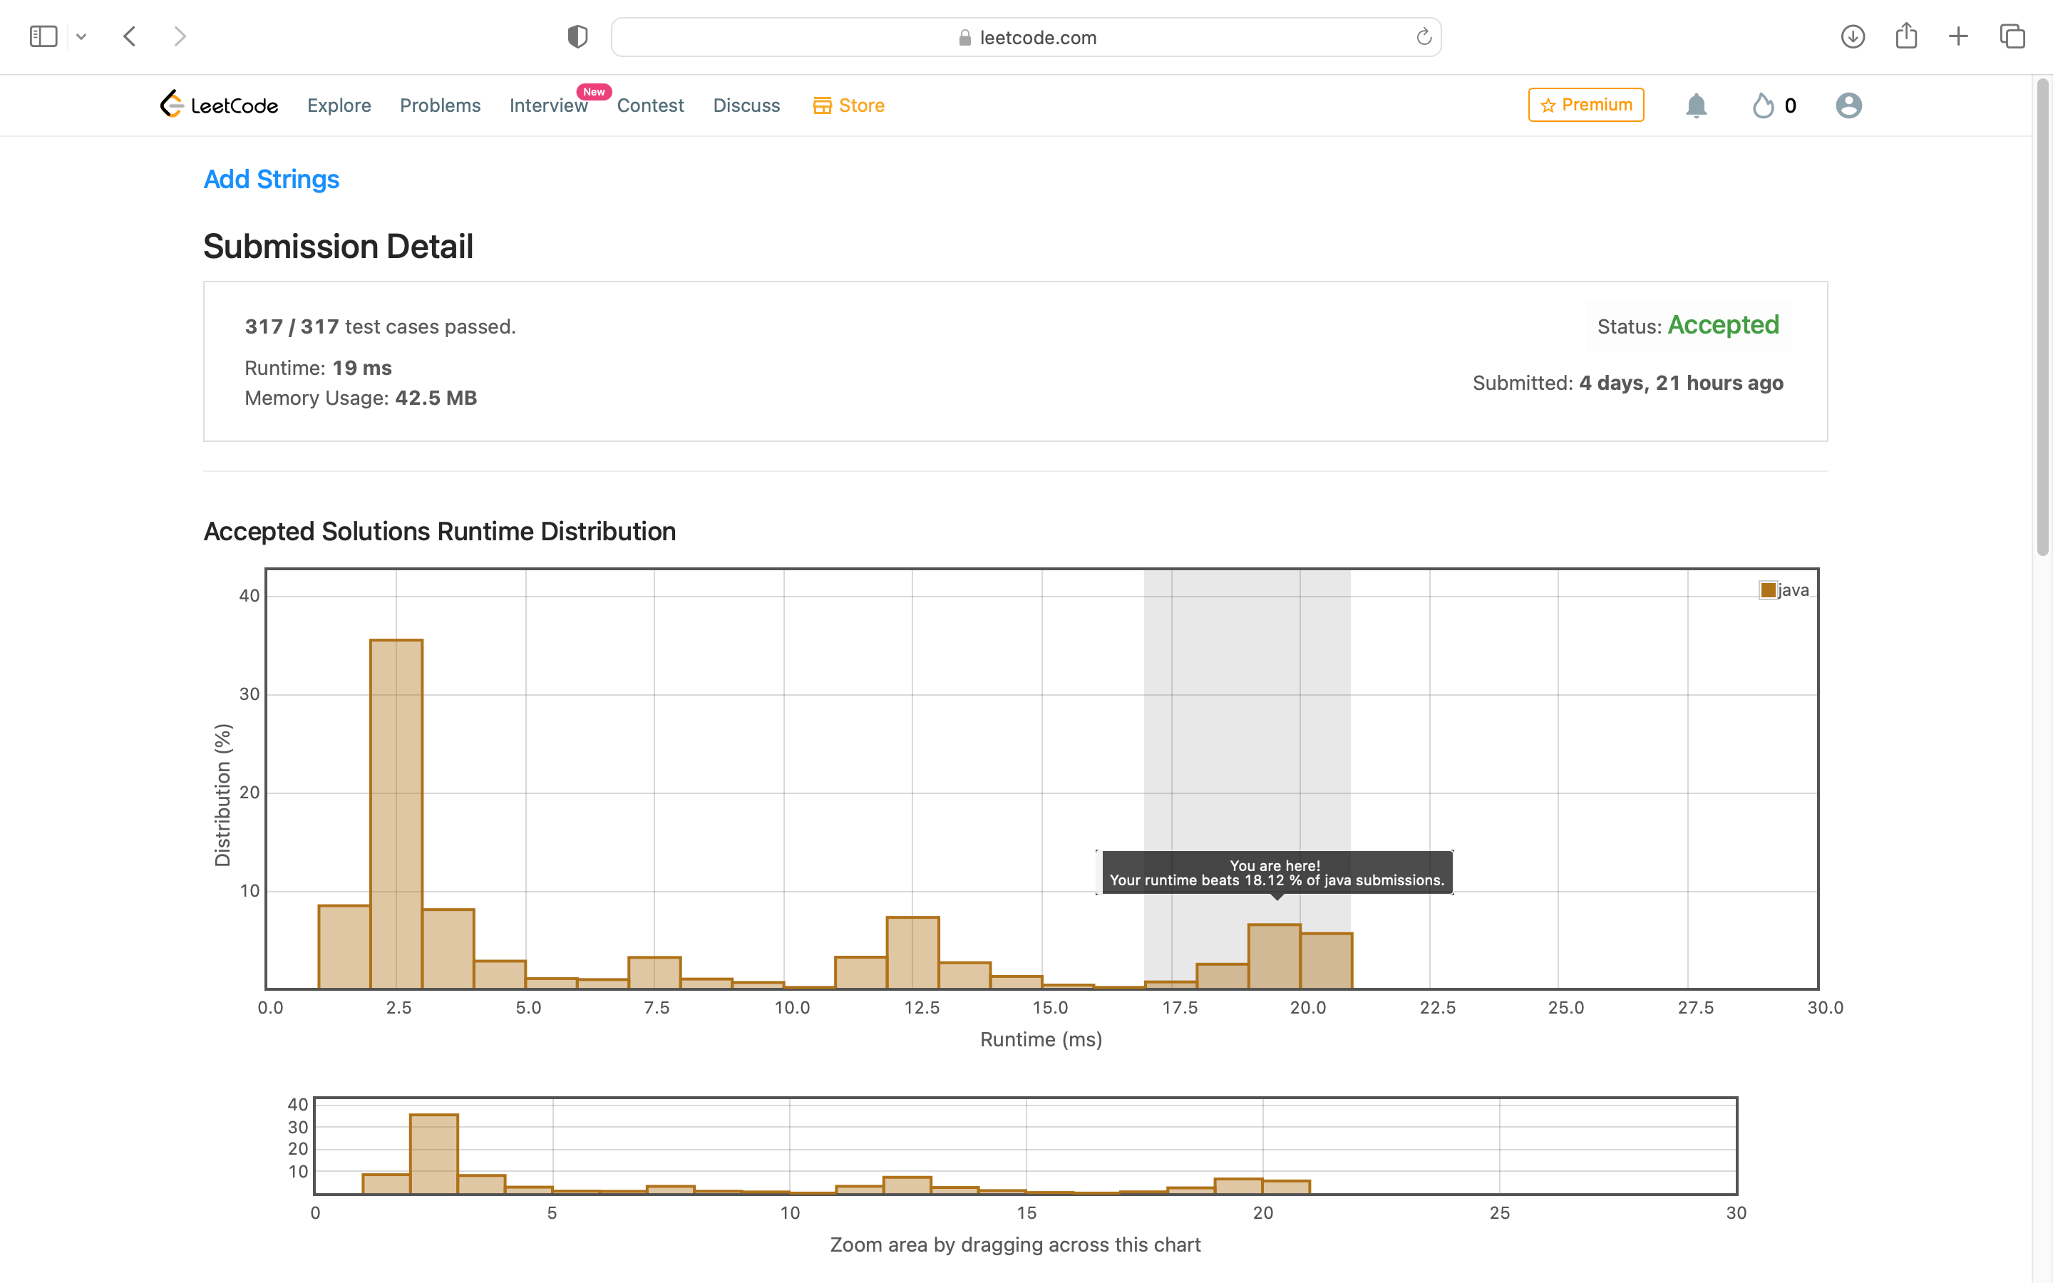
Task: Click the Safari share icon
Action: [1906, 36]
